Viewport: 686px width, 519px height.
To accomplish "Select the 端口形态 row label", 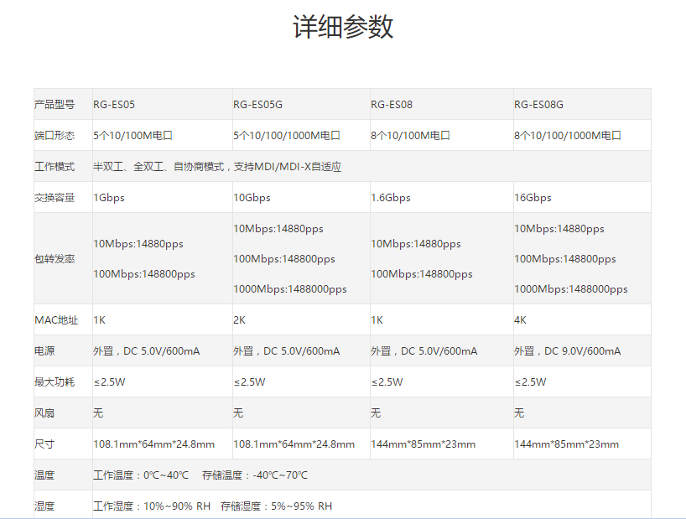I will click(55, 136).
